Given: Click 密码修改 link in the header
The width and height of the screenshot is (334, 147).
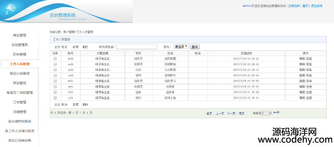Looking at the screenshot, I should pyautogui.click(x=294, y=6).
